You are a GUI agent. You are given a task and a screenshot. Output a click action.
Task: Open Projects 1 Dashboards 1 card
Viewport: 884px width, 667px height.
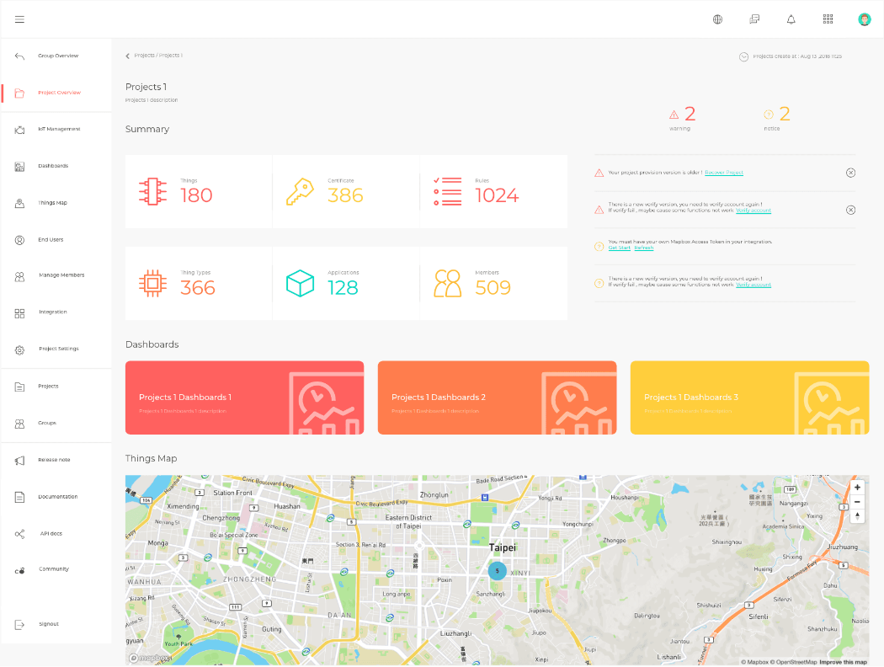[245, 398]
